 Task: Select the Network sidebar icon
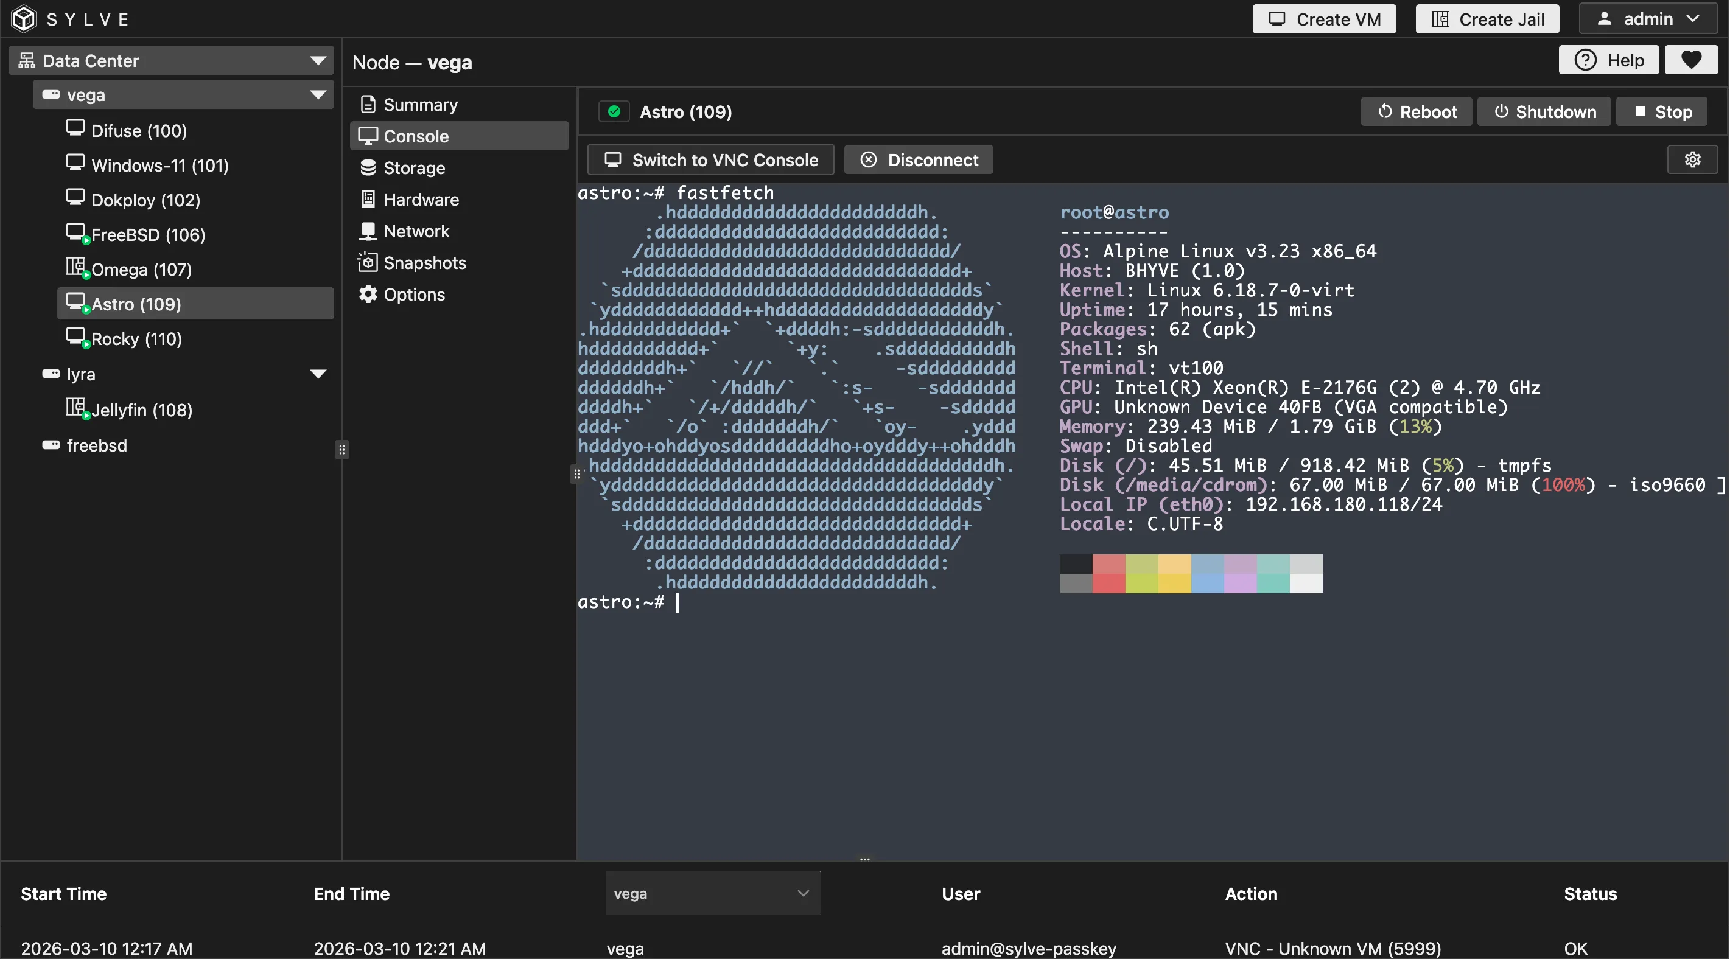(369, 231)
